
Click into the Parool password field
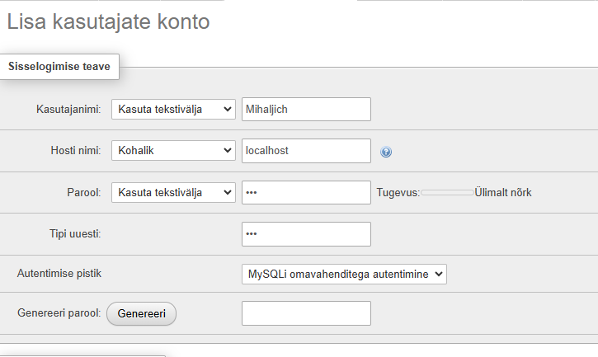point(306,192)
